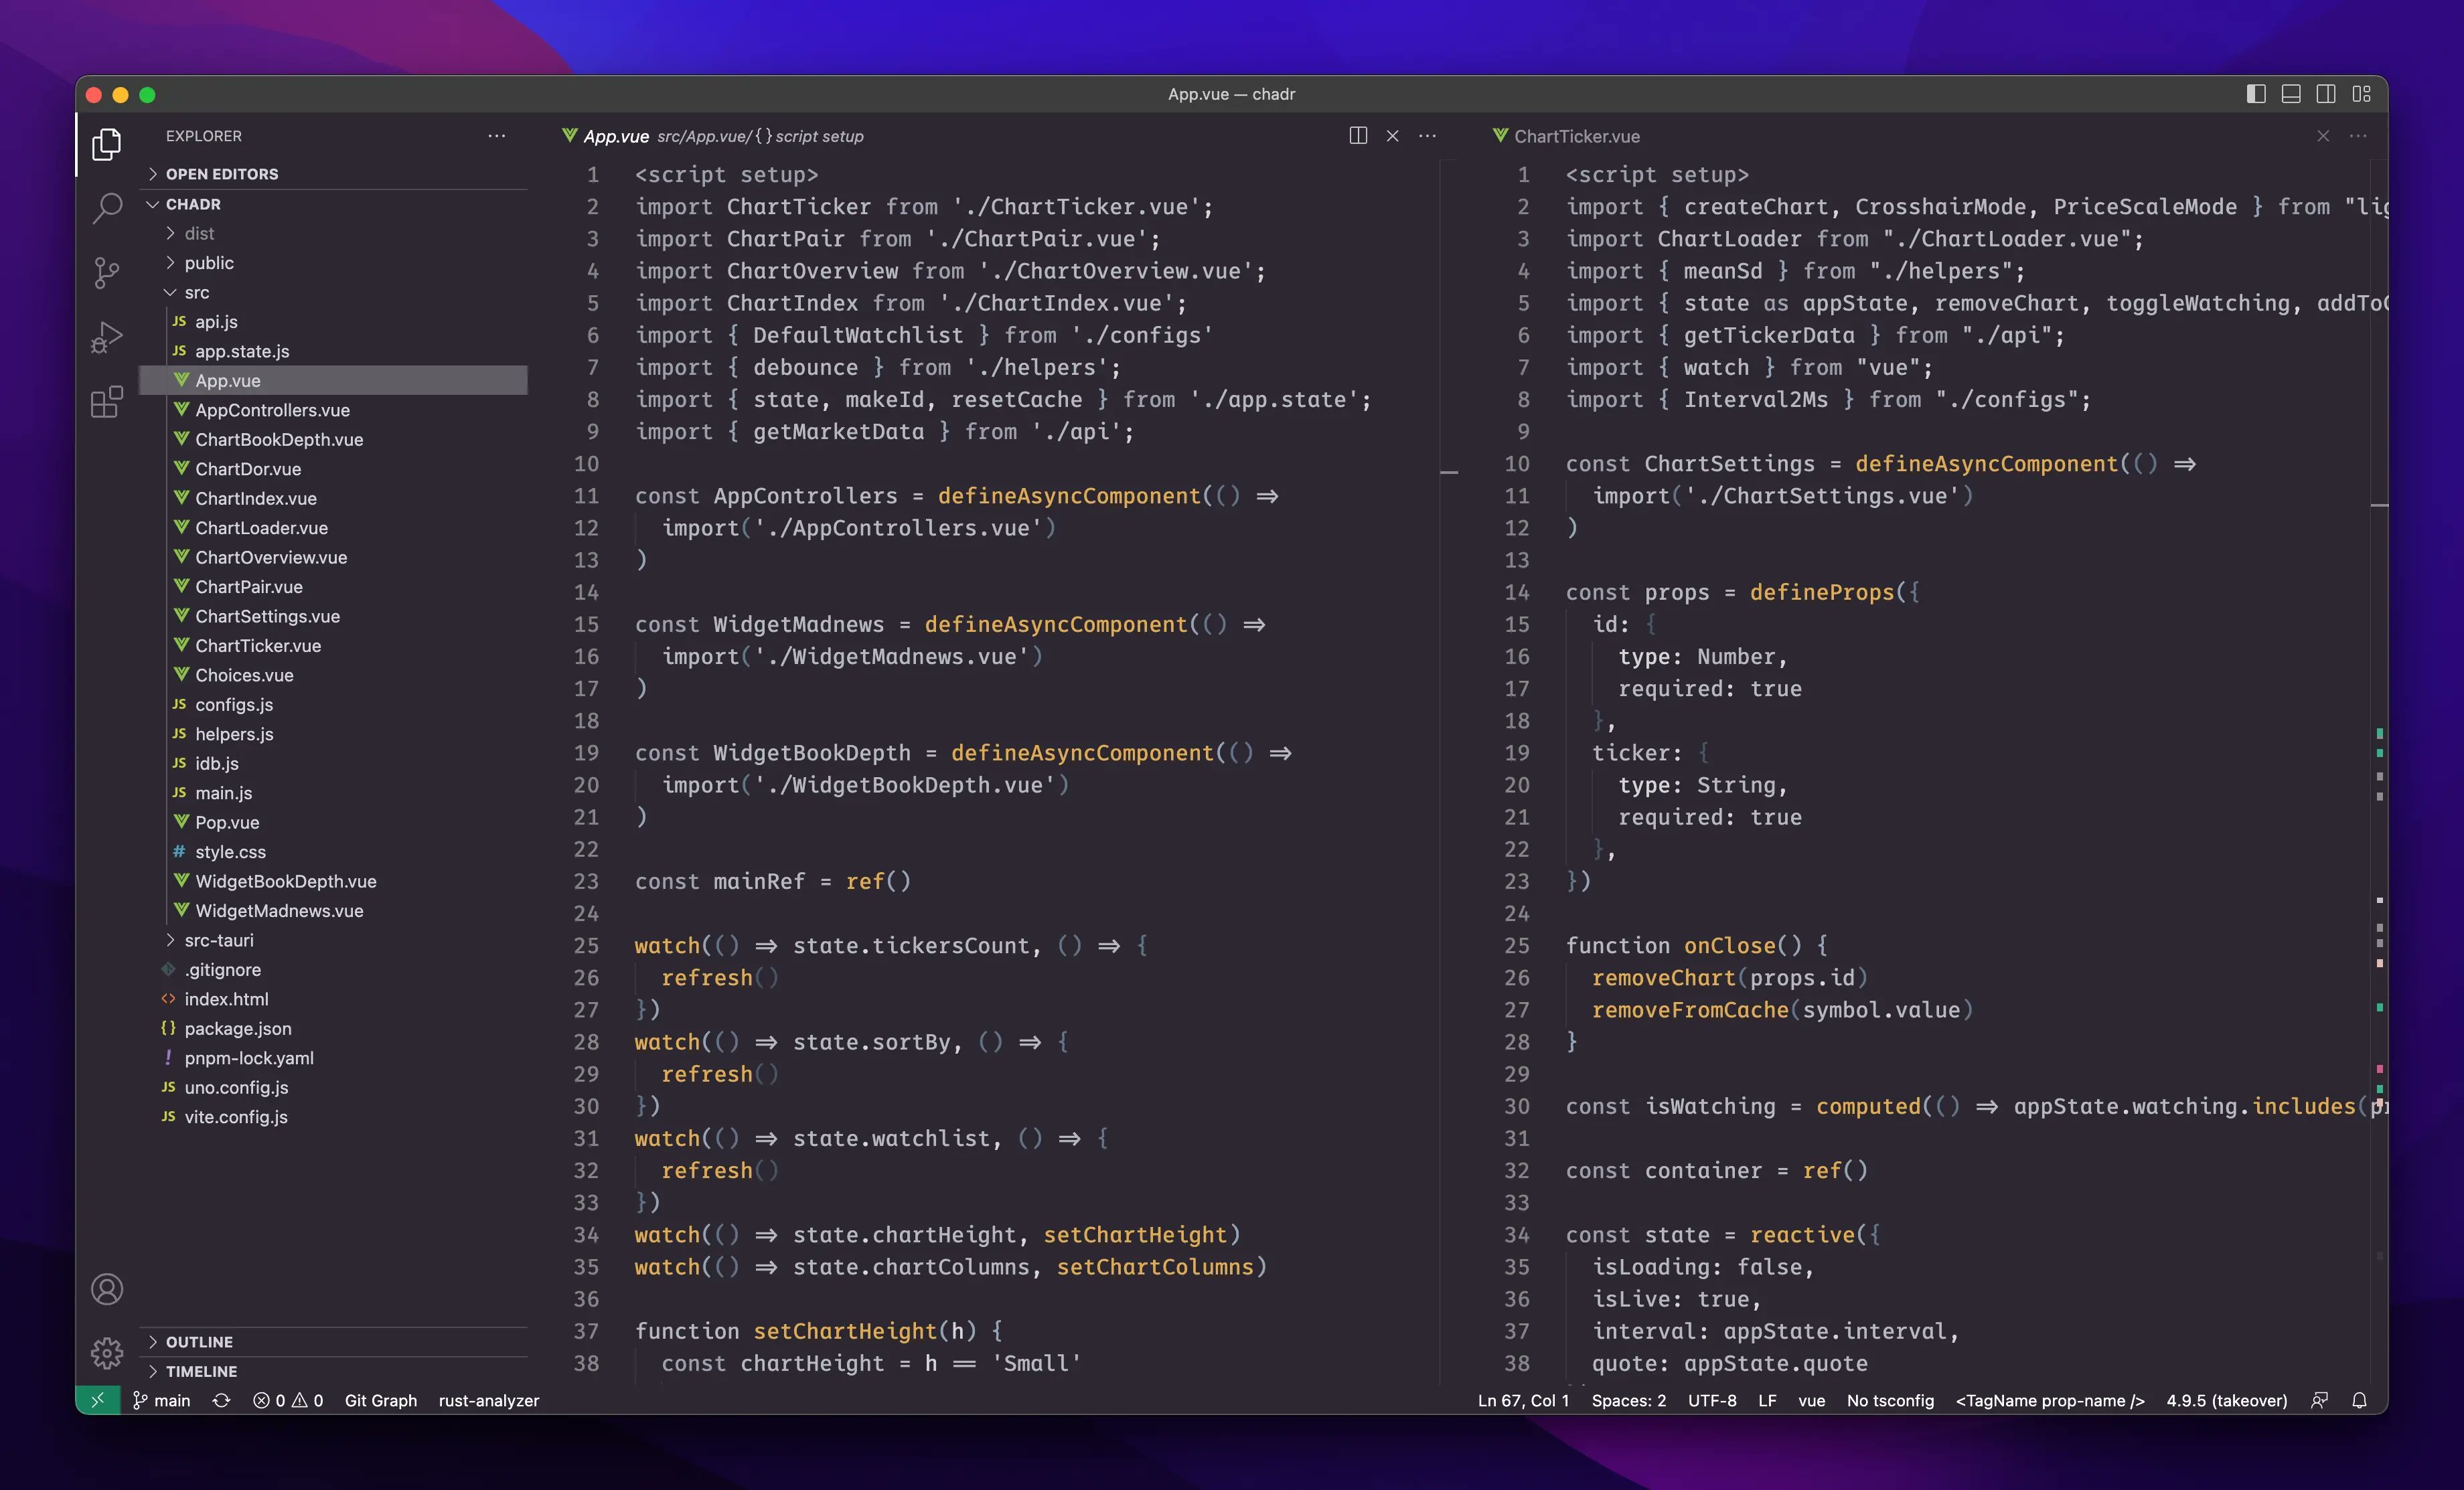Image resolution: width=2464 pixels, height=1490 pixels.
Task: Toggle the primary side bar layout button
Action: click(2255, 94)
